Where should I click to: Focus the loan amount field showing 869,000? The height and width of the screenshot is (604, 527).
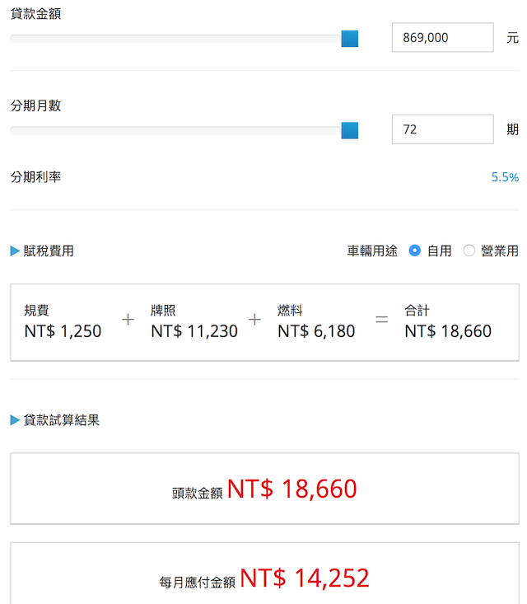(x=442, y=38)
